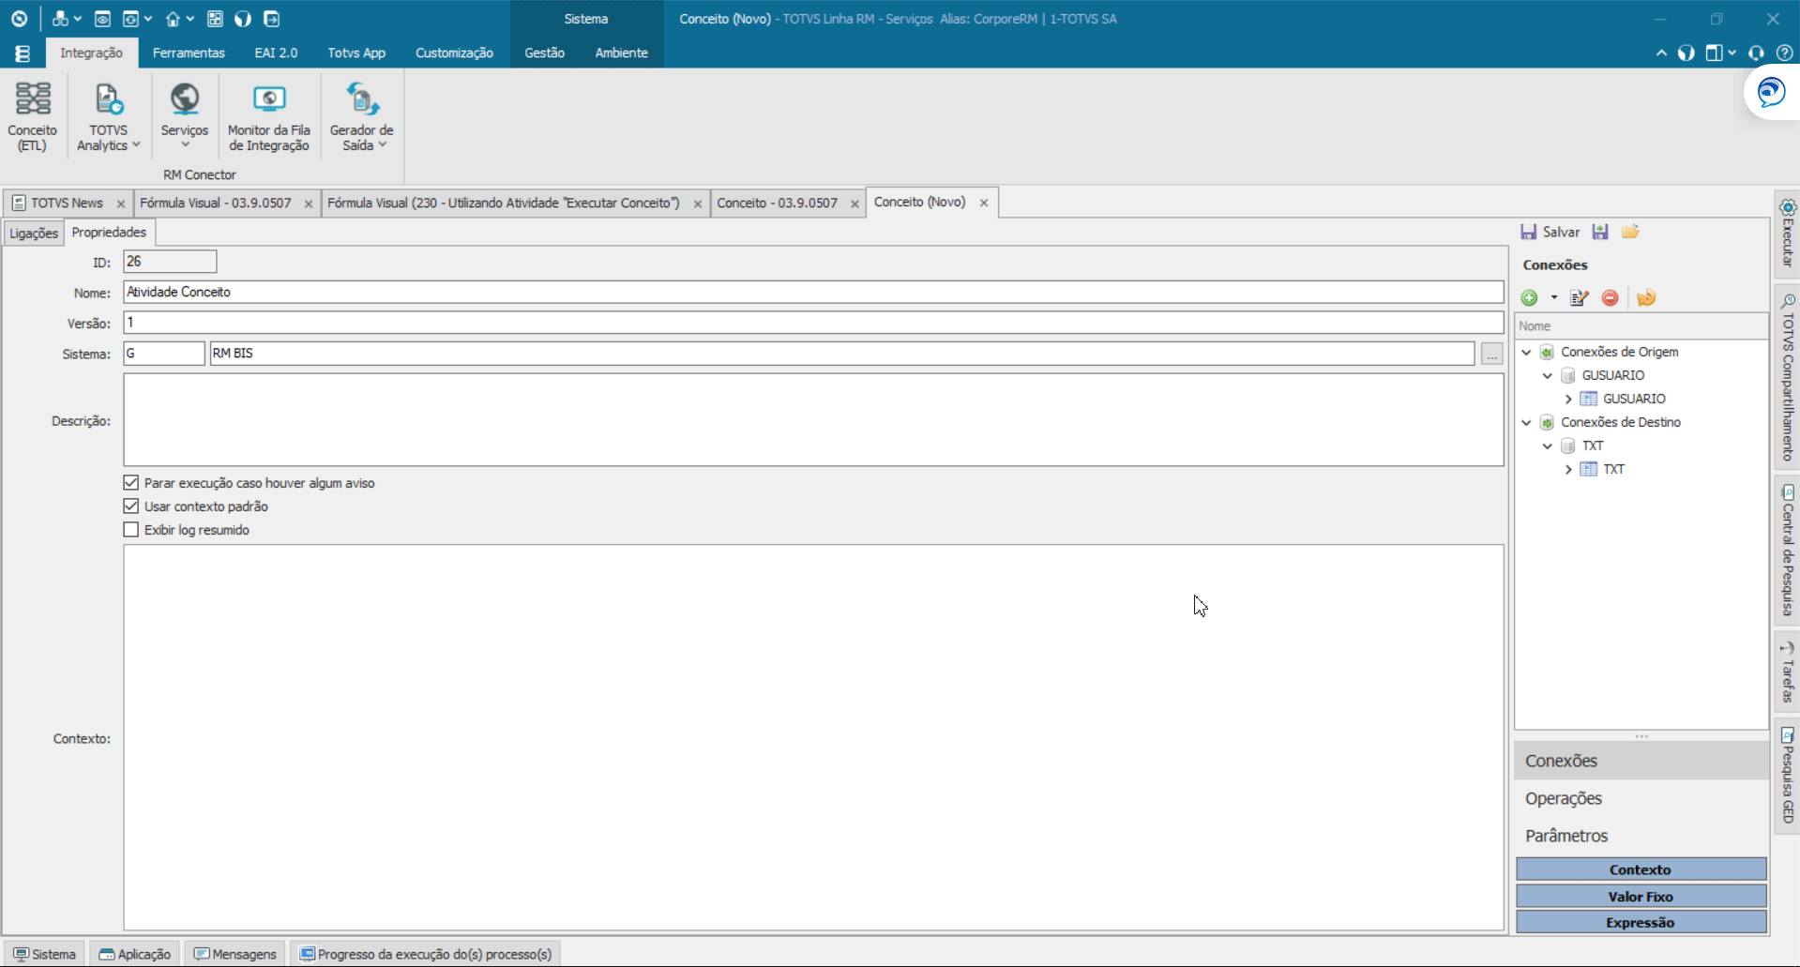Collapse the ribbon with the up chevron
1800x967 pixels.
click(x=1661, y=53)
